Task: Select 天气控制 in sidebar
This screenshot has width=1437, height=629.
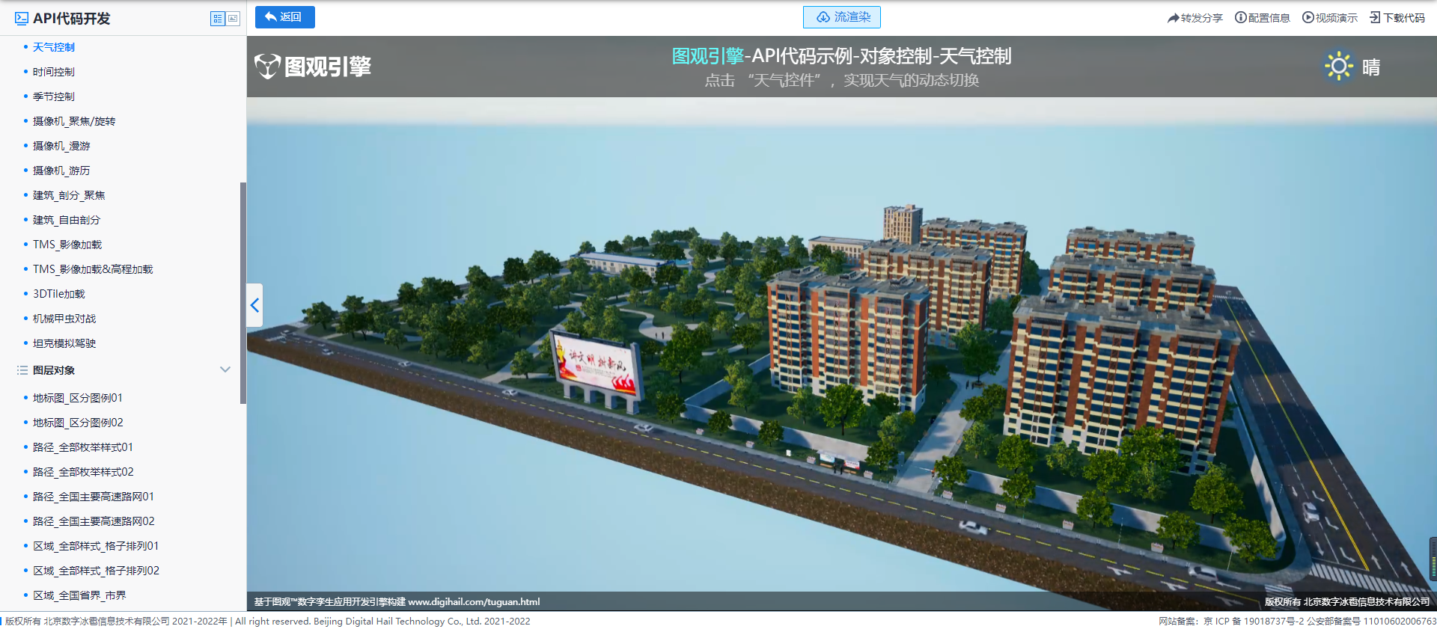Action: [54, 47]
